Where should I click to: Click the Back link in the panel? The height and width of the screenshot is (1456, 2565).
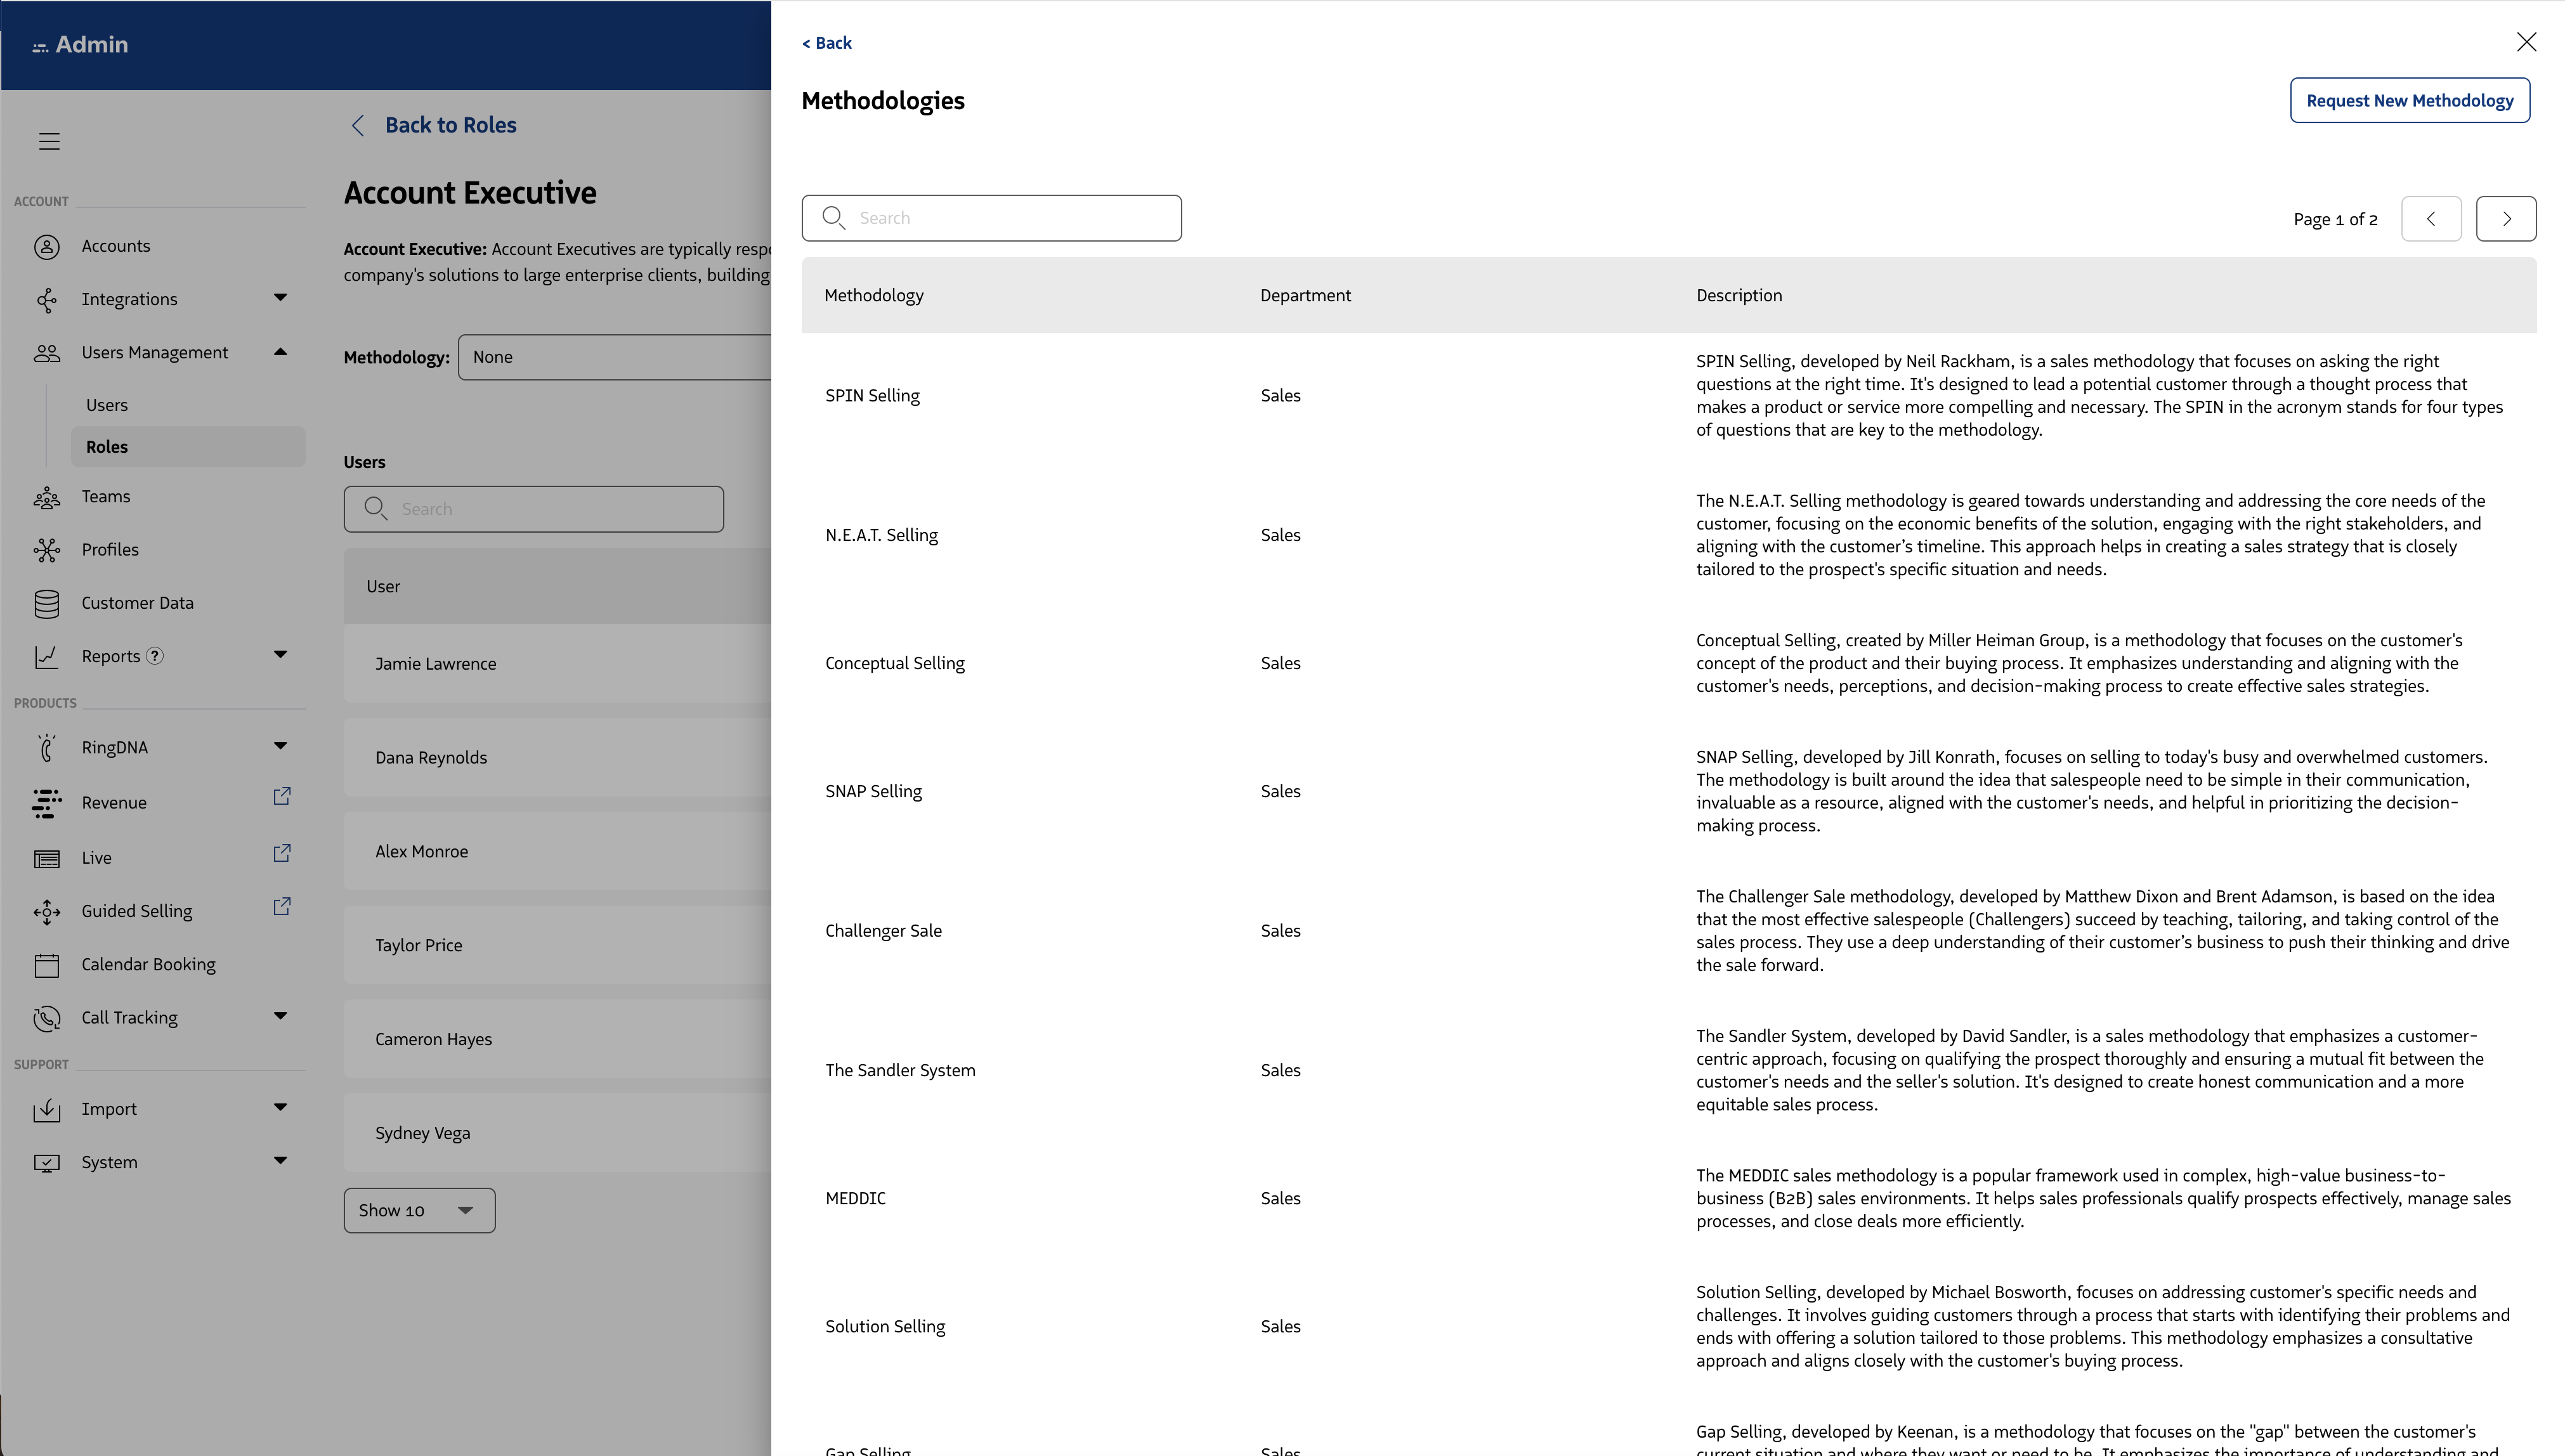(x=827, y=43)
